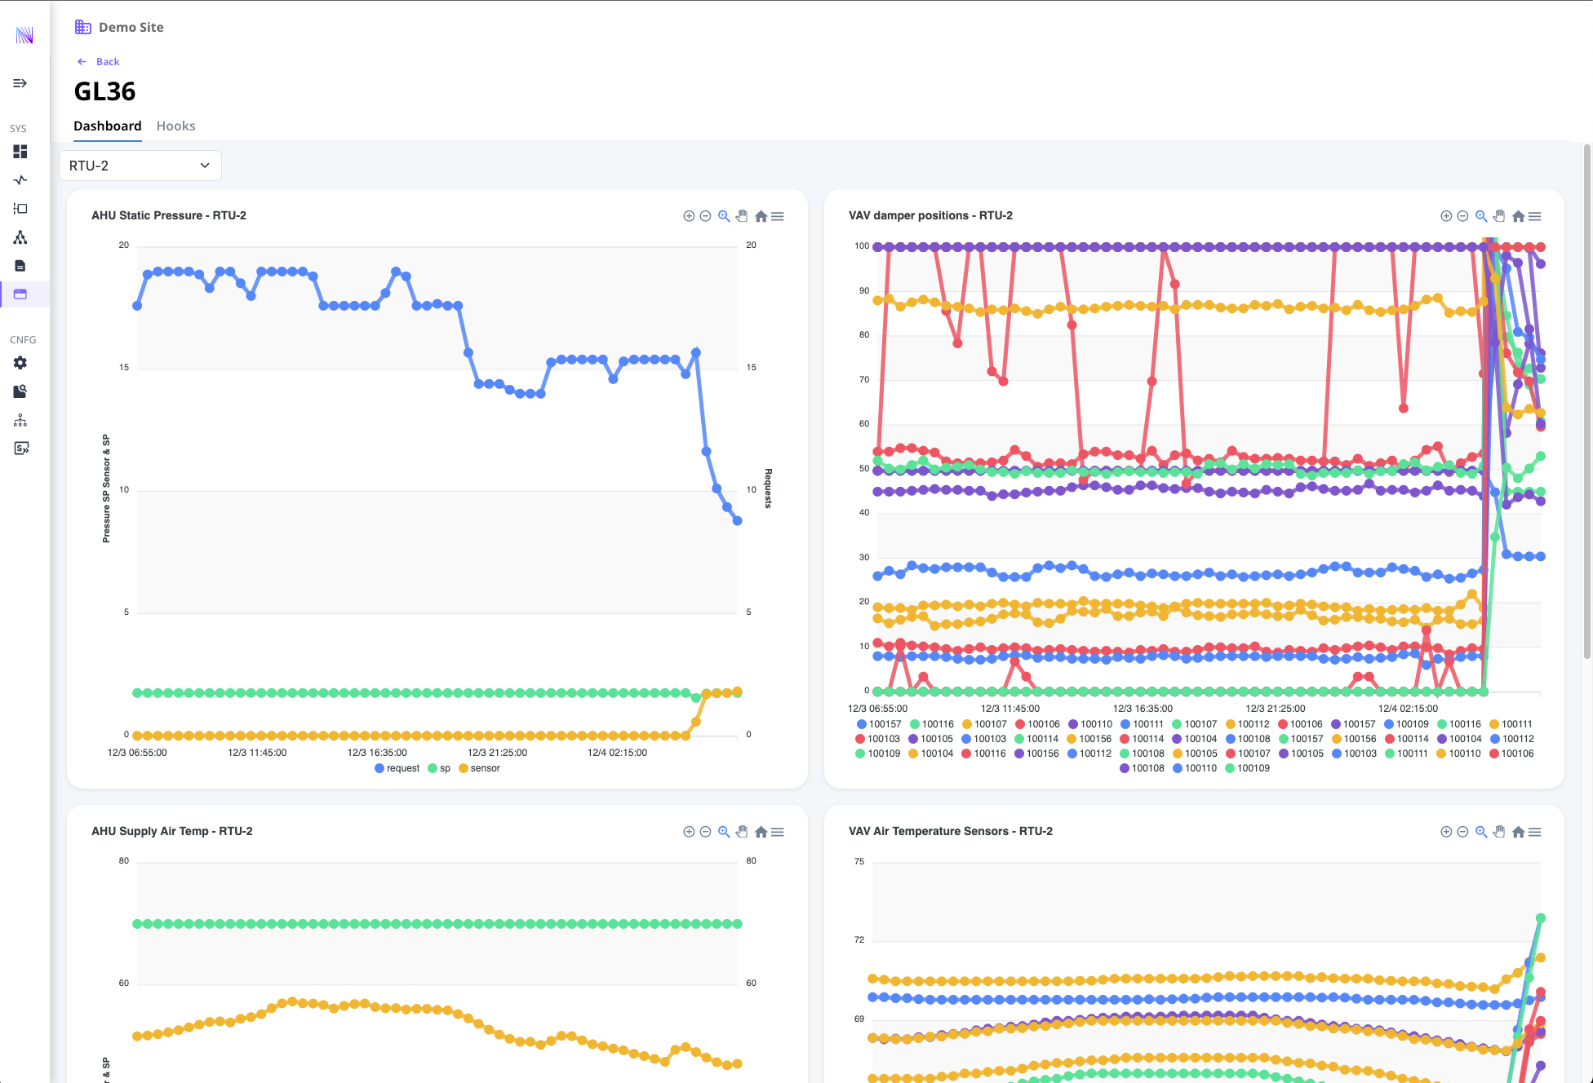
Task: Toggle the sensor series in legend
Action: (x=480, y=768)
